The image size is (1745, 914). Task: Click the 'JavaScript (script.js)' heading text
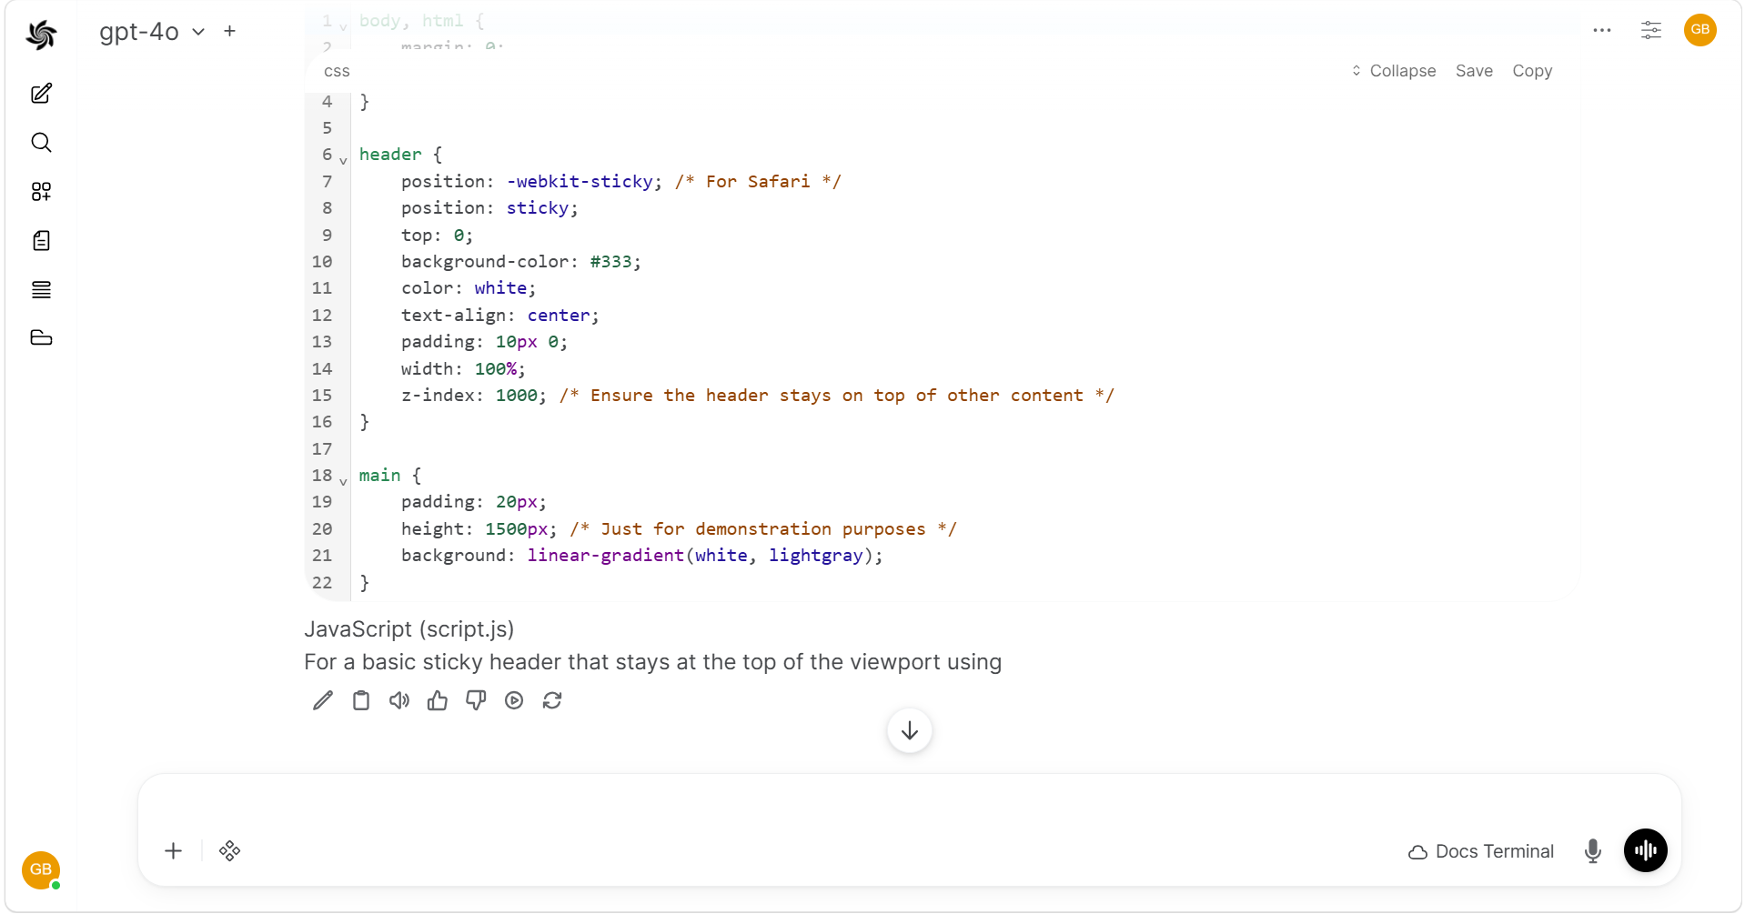click(409, 629)
